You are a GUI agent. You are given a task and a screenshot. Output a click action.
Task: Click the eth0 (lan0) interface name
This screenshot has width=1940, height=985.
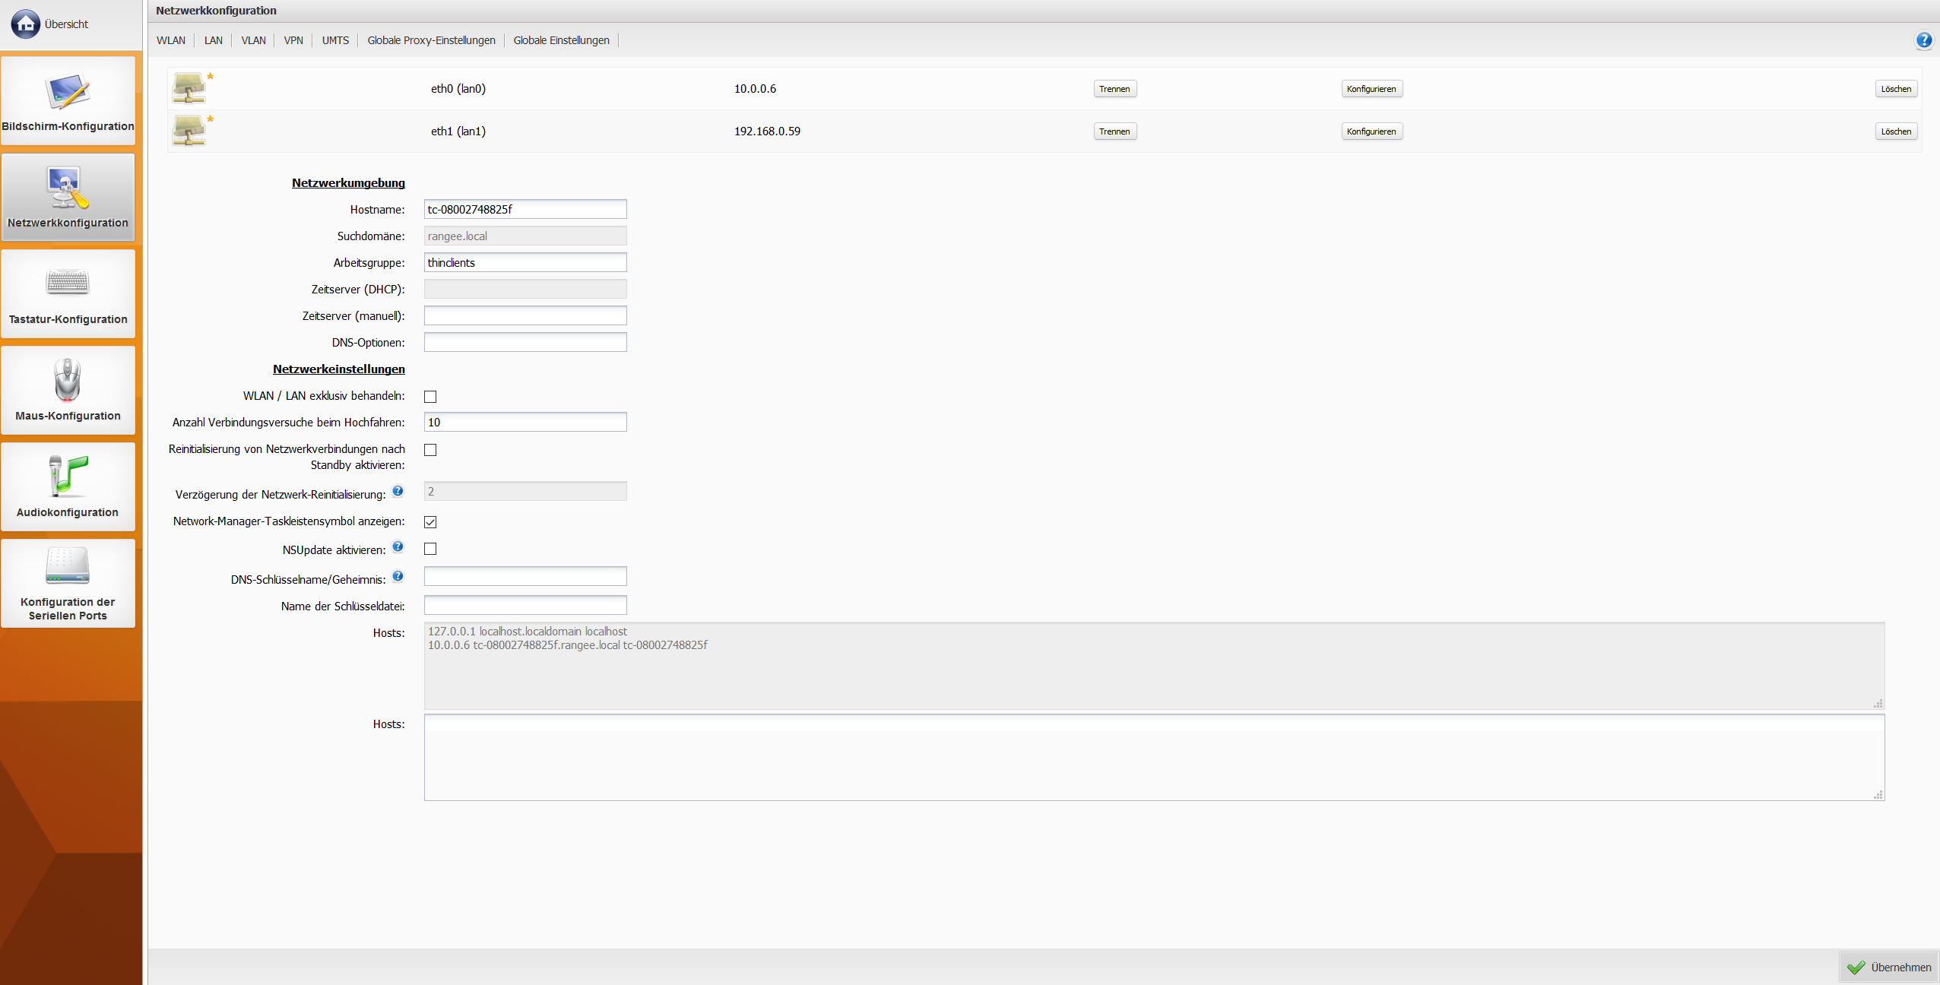[x=458, y=89]
